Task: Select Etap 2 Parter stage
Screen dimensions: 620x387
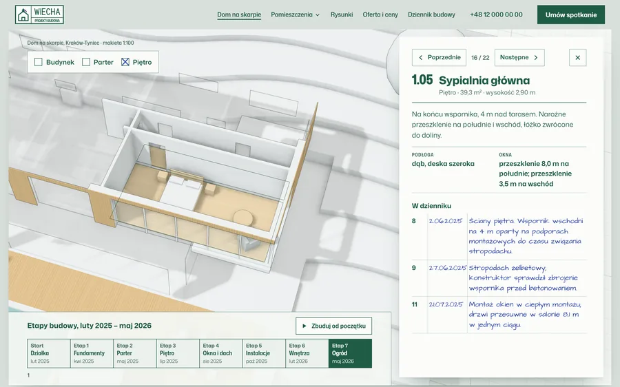Action: tap(135, 353)
